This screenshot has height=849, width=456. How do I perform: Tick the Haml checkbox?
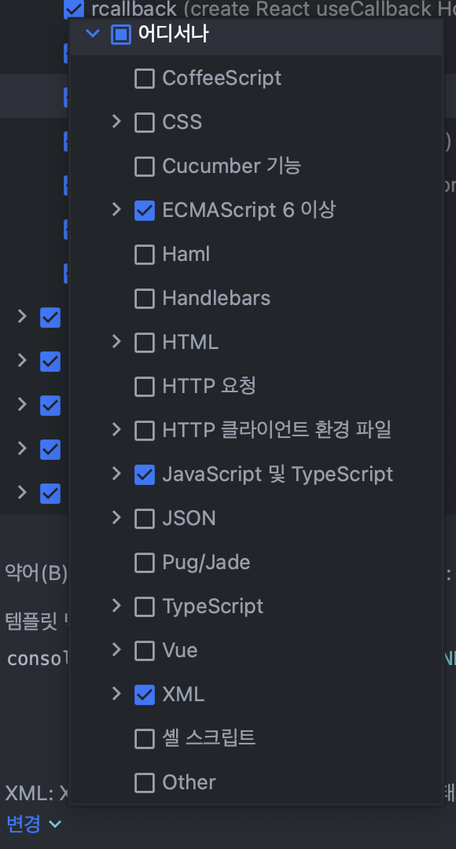point(144,254)
